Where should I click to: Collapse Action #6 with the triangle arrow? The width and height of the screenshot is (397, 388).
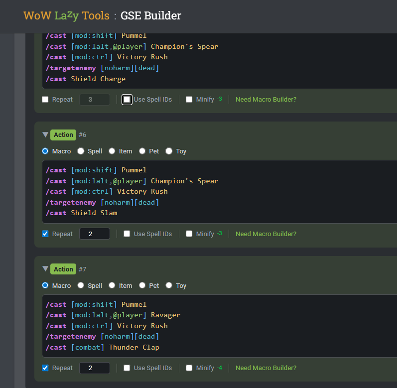coord(45,134)
